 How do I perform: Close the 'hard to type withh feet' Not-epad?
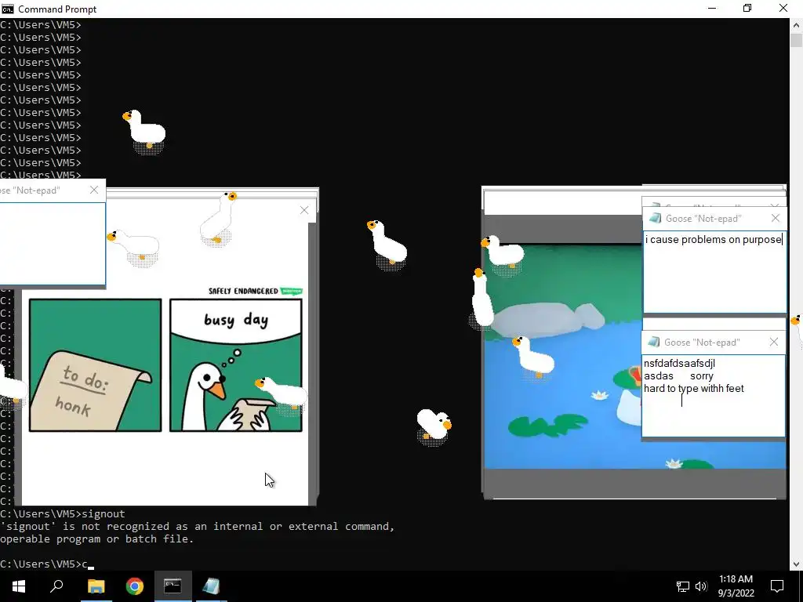(x=774, y=342)
